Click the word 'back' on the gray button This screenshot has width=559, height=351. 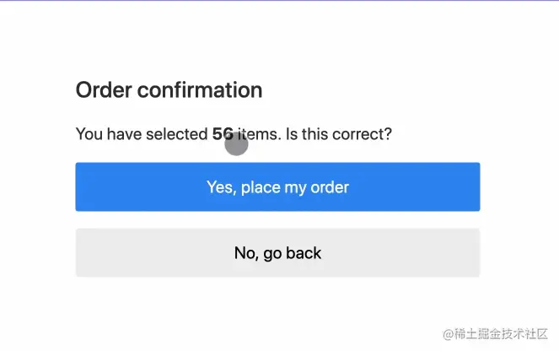point(304,253)
